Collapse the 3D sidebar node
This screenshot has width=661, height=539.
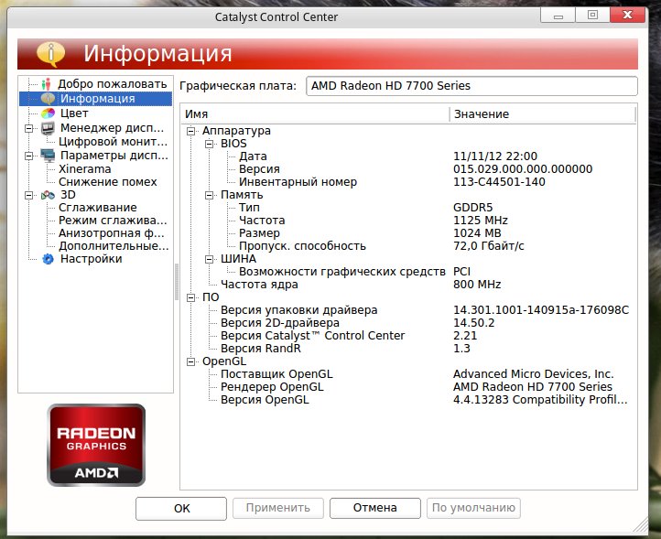pos(28,195)
